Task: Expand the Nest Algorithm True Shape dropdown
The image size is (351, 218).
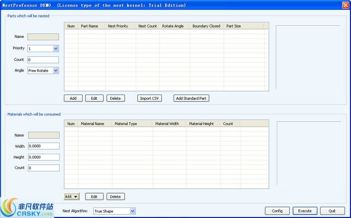Action: [x=133, y=211]
